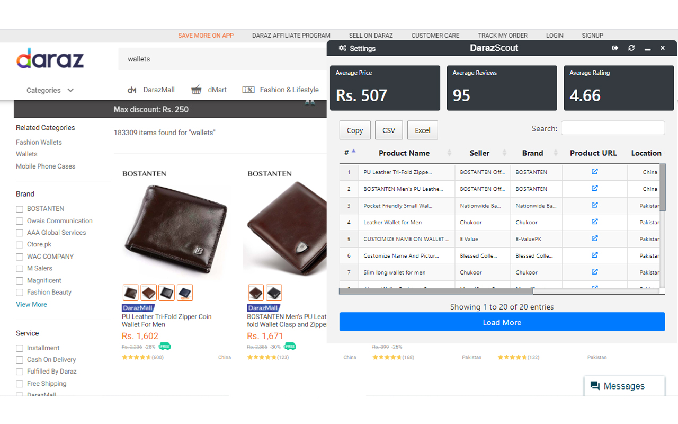Open the DarazMall icon link
Viewport: 678px width, 424px height.
pos(132,90)
